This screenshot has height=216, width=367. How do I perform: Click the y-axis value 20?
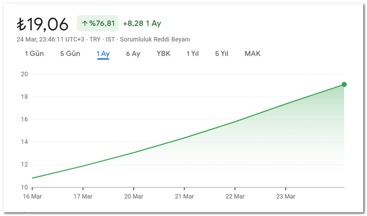24,74
